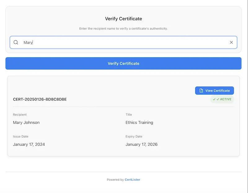The image size is (248, 193).
Task: Open the certificate with View Certificate
Action: click(215, 90)
